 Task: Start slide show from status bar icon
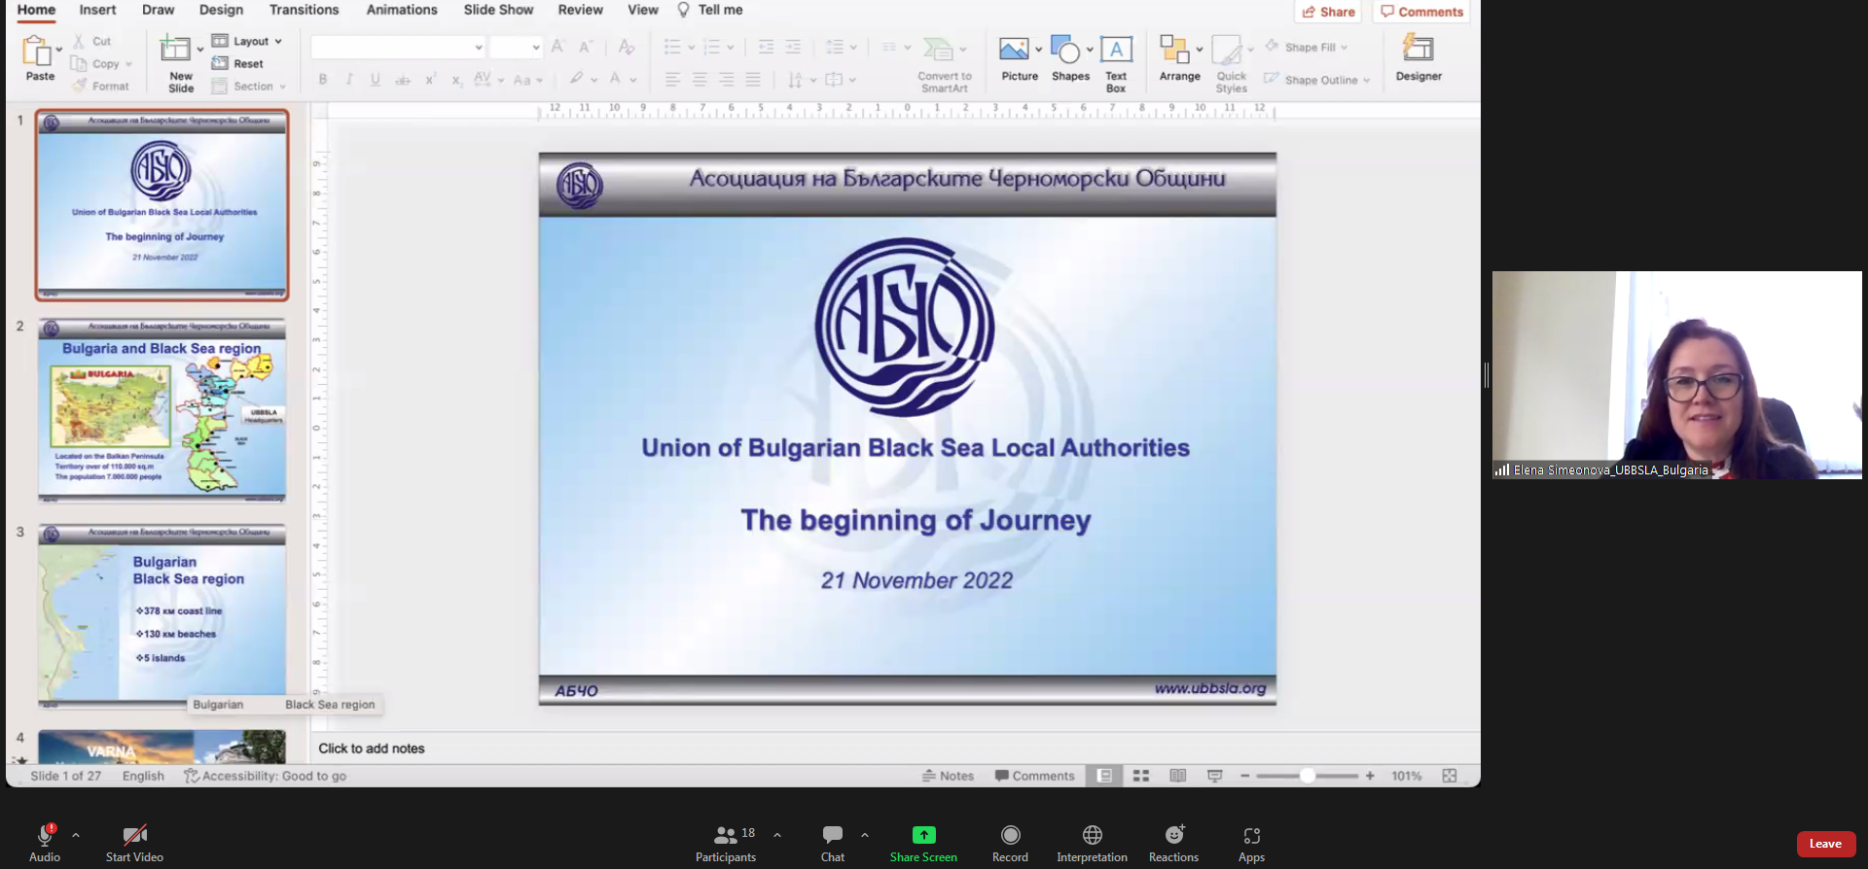coord(1215,776)
